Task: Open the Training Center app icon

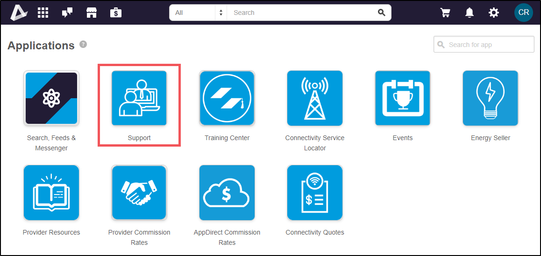Action: click(227, 98)
